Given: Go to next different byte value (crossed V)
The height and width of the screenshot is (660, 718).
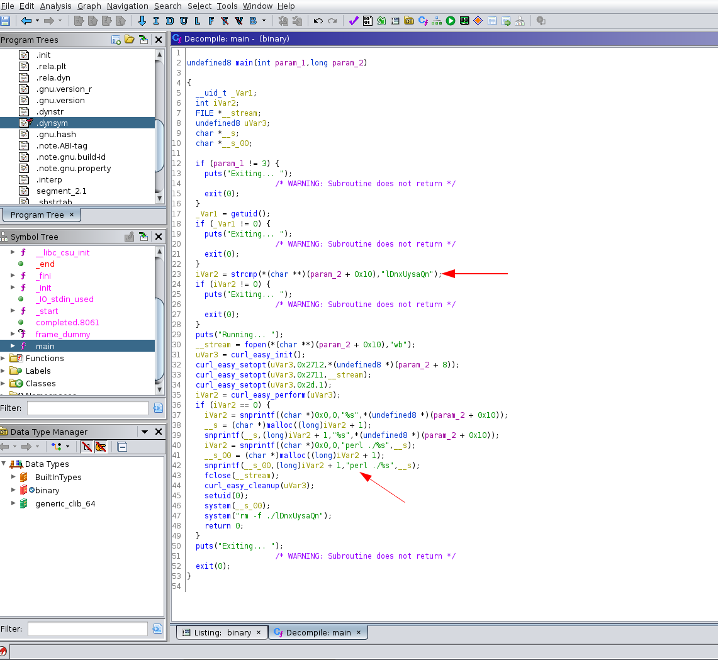Looking at the screenshot, I should pyautogui.click(x=238, y=21).
